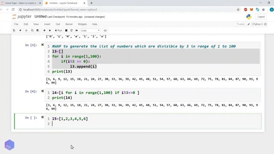This screenshot has width=274, height=154.
Task: Restart kernel and rerun all with fast-forward icon
Action: click(77, 30)
